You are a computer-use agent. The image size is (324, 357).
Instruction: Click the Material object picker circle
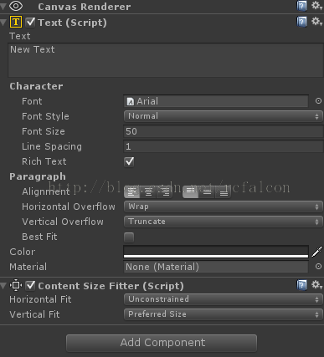pos(318,267)
